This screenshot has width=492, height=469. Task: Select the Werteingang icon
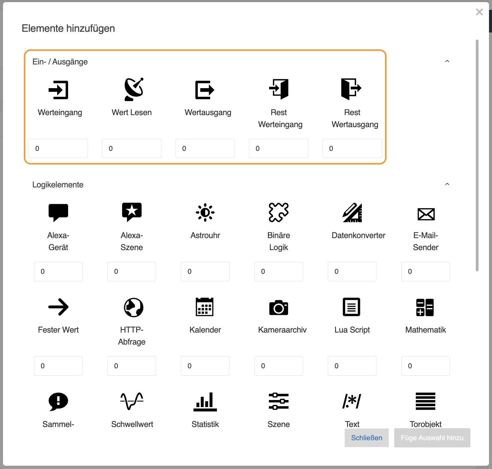(x=58, y=90)
